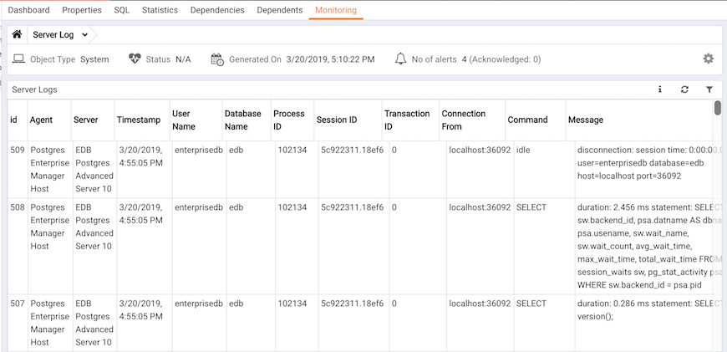
Task: Switch to the Properties tab
Action: [82, 10]
